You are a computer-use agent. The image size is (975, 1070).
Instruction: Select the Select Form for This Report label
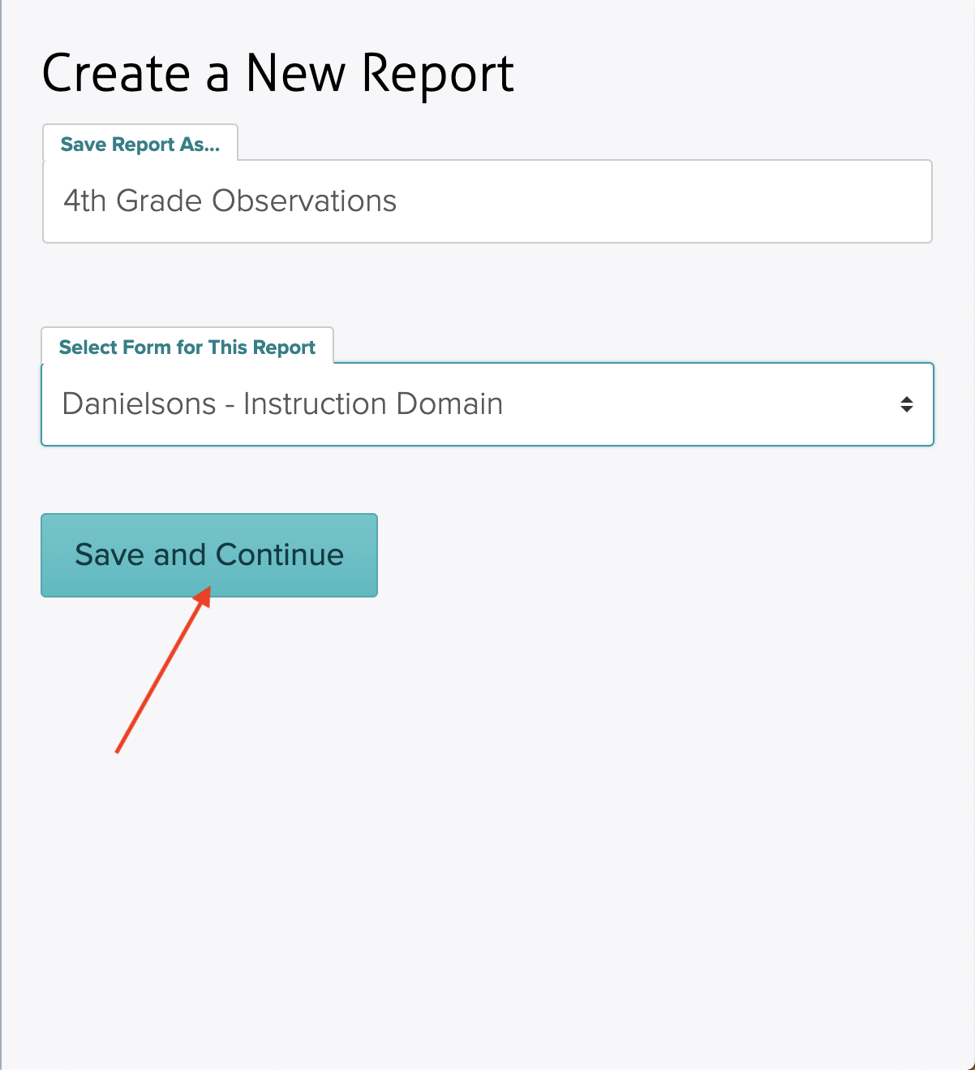coord(187,347)
